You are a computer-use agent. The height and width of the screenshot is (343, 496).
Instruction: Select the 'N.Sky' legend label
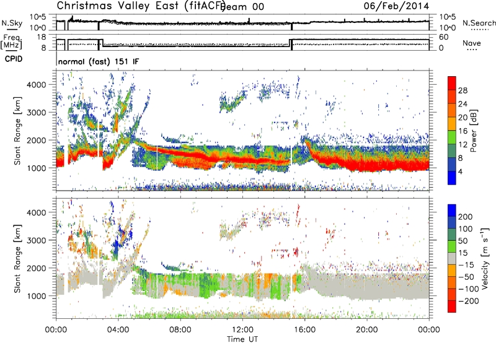point(11,23)
